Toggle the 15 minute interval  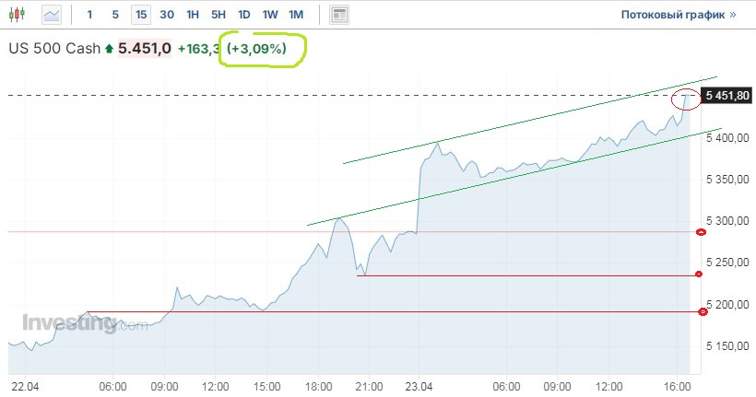140,15
